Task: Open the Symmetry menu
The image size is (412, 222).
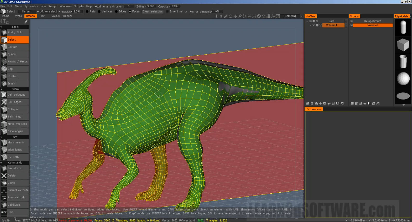Action: tap(31, 6)
